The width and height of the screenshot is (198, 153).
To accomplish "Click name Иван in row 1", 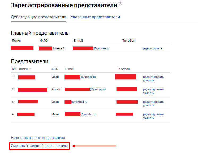I will [x=55, y=77].
